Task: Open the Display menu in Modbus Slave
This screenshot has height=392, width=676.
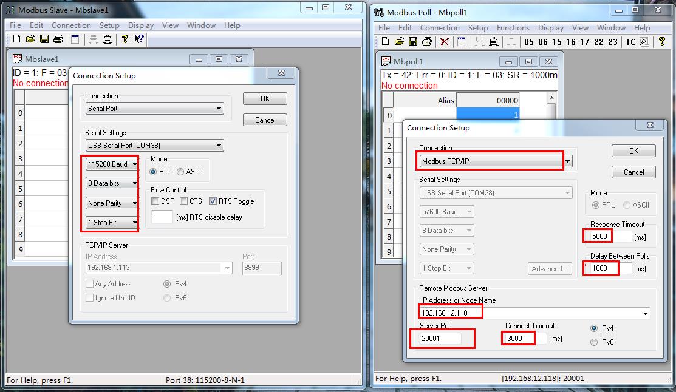Action: click(141, 25)
